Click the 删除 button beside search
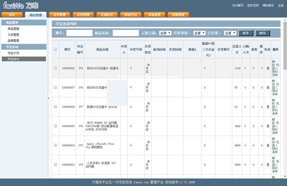The height and width of the screenshot is (186, 287). [x=263, y=33]
